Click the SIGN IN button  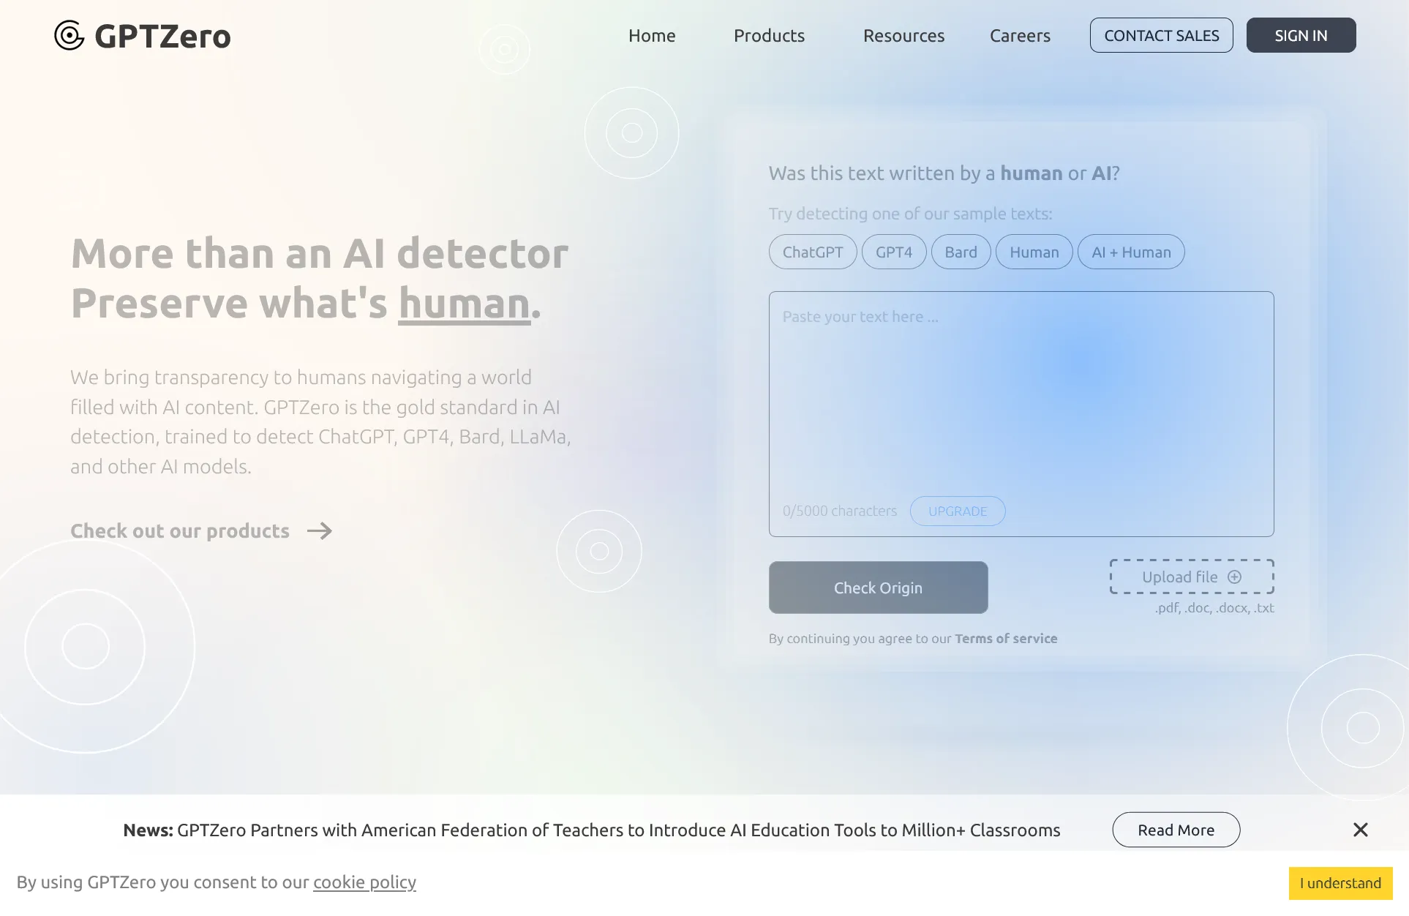(x=1301, y=35)
